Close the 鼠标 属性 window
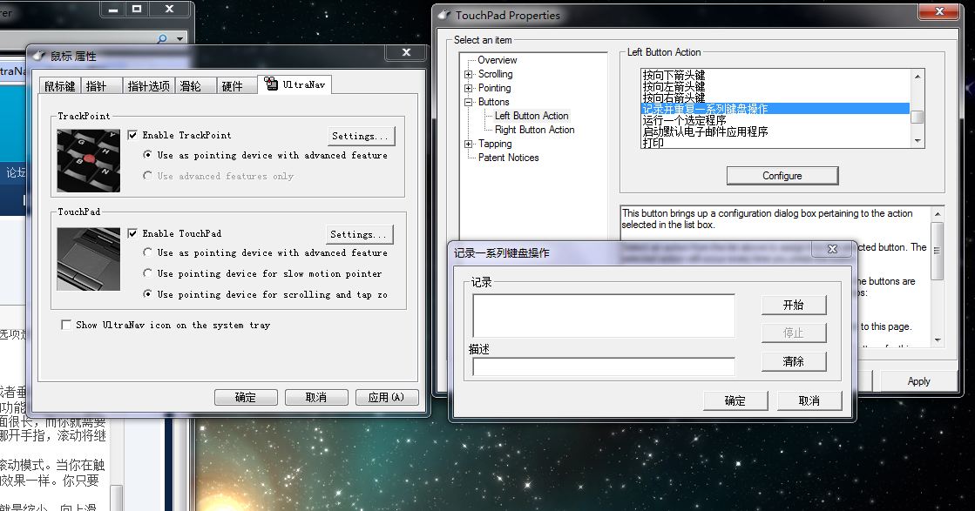This screenshot has width=975, height=511. point(407,54)
